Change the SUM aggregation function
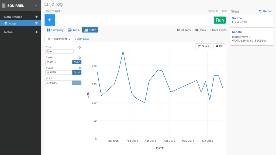 (x=77, y=72)
